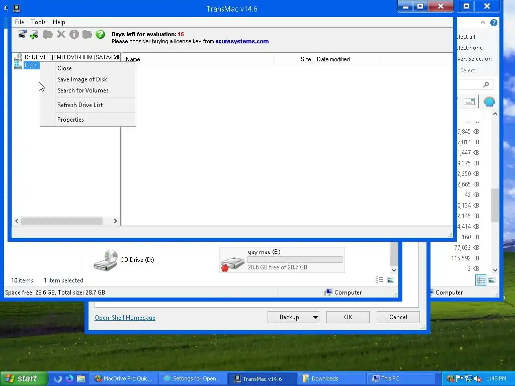The image size is (515, 386).
Task: Click the second greyed-out folder toolbar icon
Action: (87, 34)
